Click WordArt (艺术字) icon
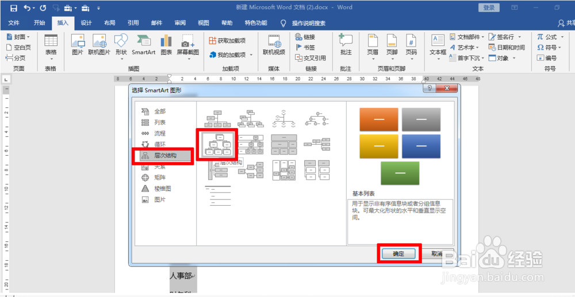The height and width of the screenshot is (297, 575). click(x=465, y=48)
